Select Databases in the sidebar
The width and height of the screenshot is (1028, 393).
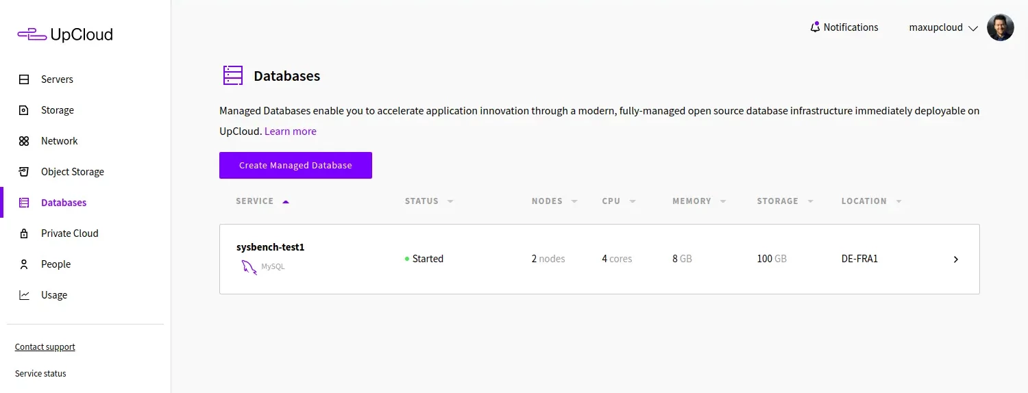coord(64,203)
